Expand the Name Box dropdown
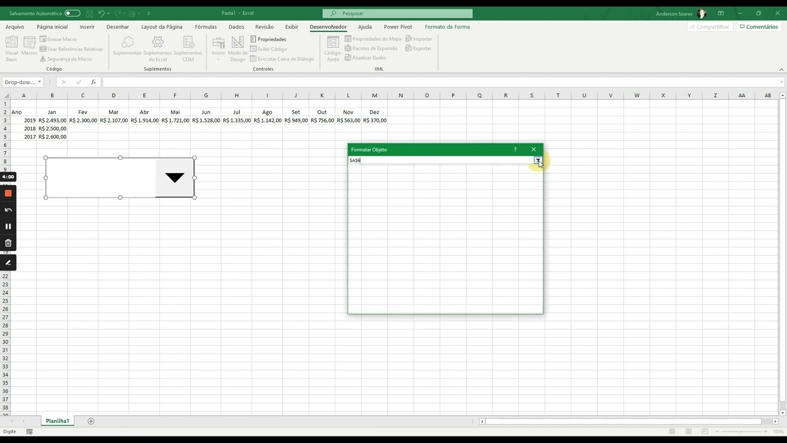 click(39, 82)
